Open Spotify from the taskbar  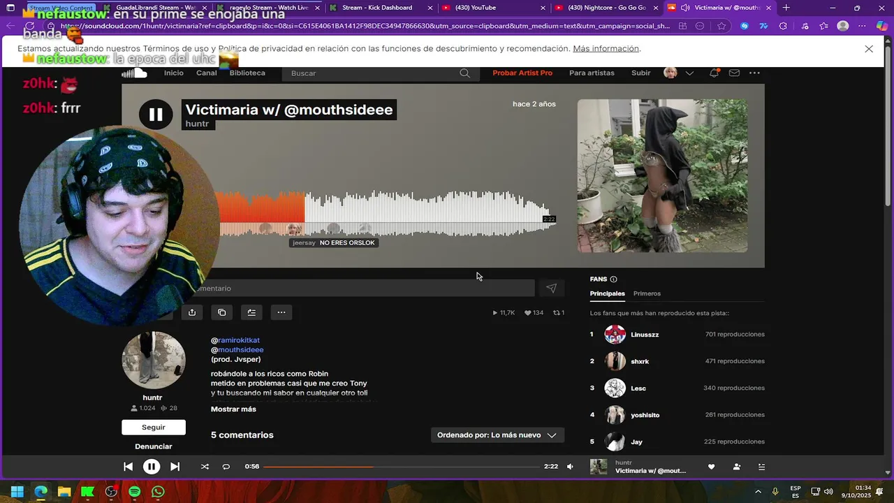click(x=135, y=492)
